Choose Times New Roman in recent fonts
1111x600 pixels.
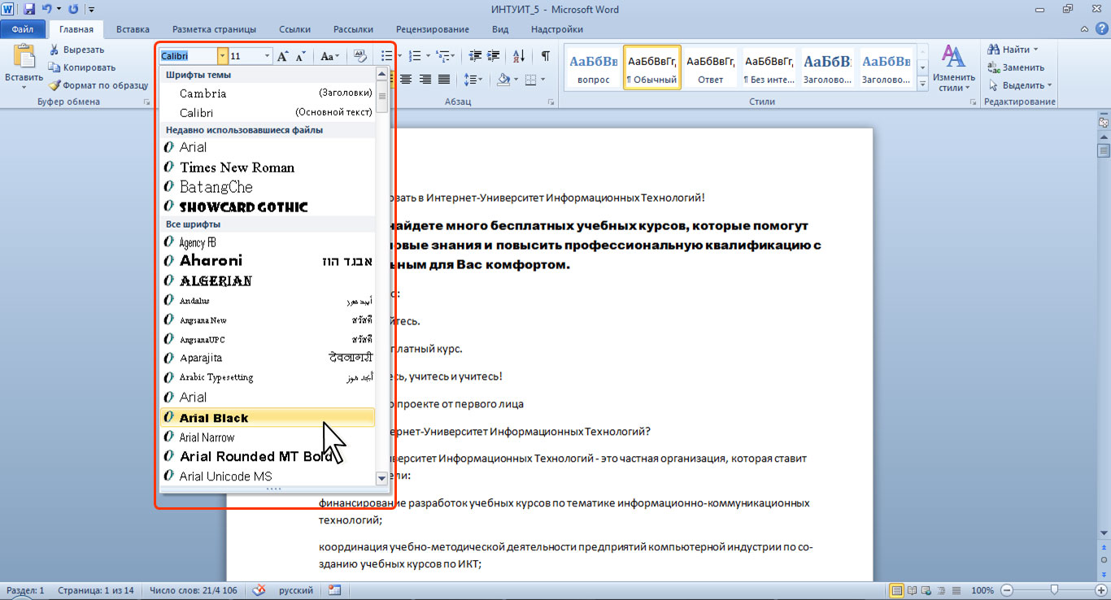pyautogui.click(x=268, y=167)
